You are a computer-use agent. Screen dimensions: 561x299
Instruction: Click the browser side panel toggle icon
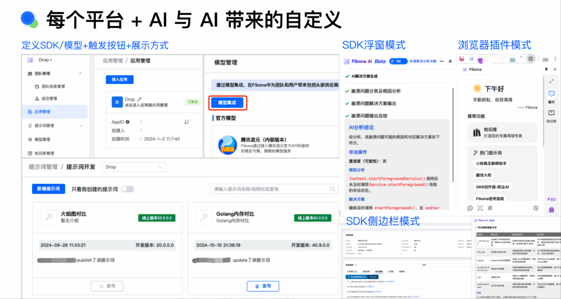pyautogui.click(x=531, y=59)
